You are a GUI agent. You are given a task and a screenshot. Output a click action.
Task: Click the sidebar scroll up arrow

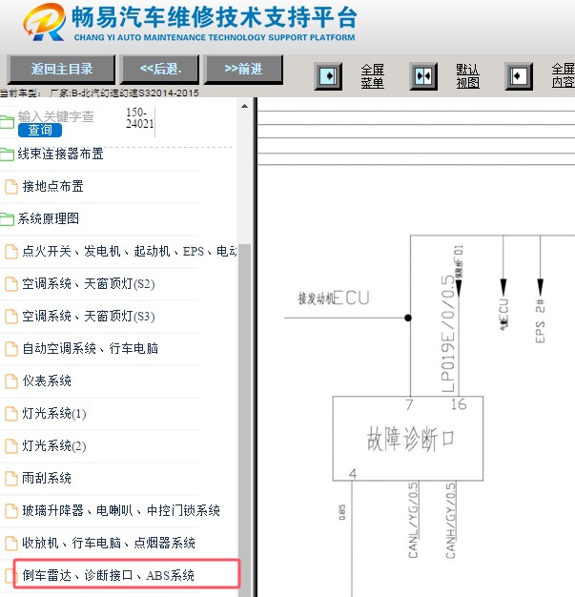pyautogui.click(x=244, y=106)
